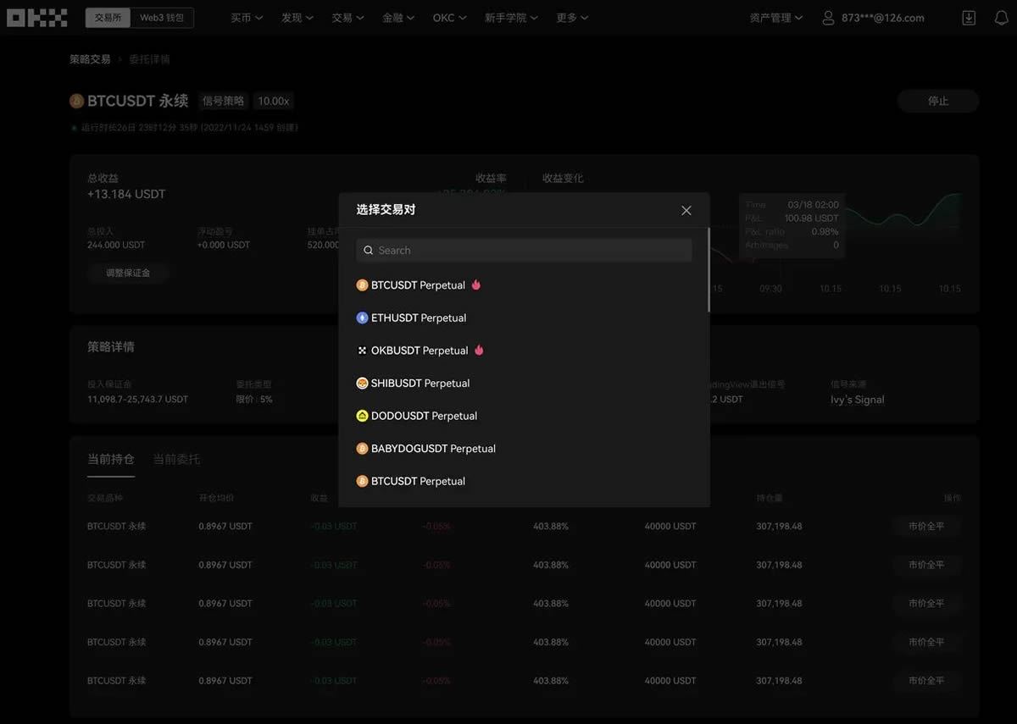Viewport: 1017px width, 724px height.
Task: Click the 11,098.7-25,743.7 USDT margin value
Action: tap(138, 399)
